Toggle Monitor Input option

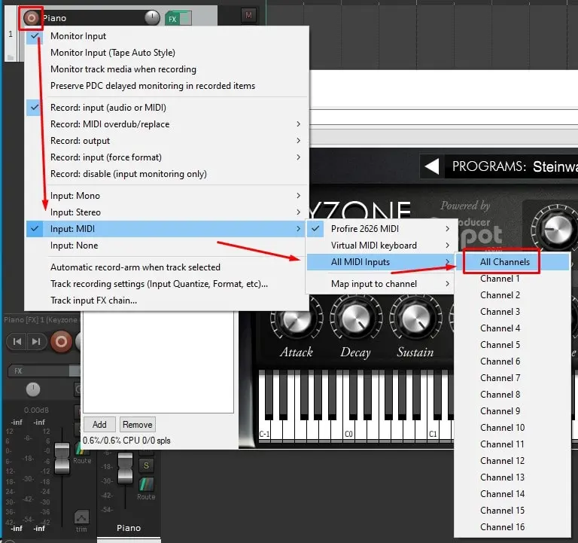point(166,36)
